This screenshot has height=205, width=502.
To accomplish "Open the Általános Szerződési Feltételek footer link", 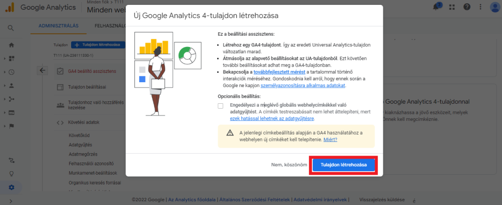I will click(x=255, y=200).
